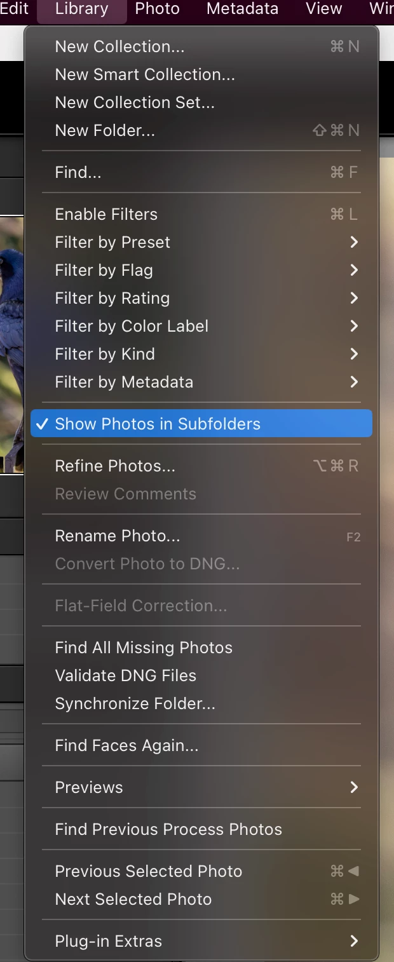Open the Metadata menu
Image resolution: width=394 pixels, height=962 pixels.
pyautogui.click(x=242, y=9)
